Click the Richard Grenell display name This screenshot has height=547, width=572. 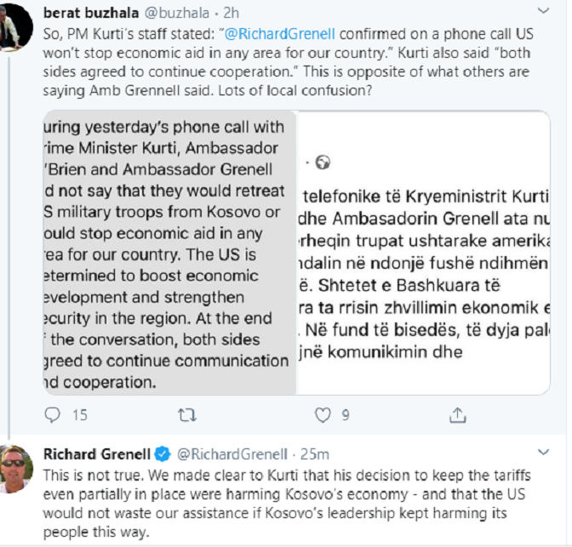(x=97, y=453)
